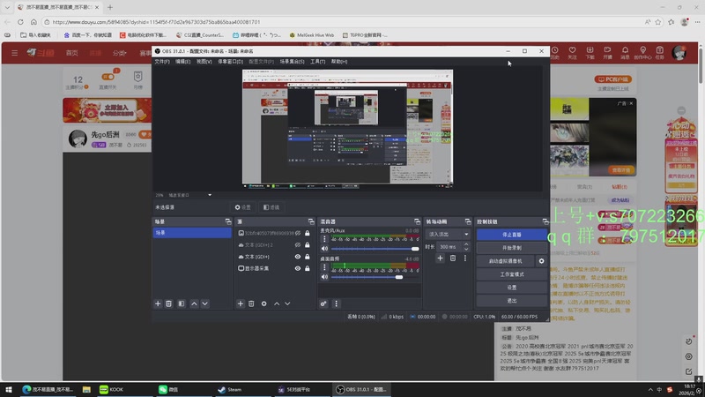Click the 退出 exit button in OBS
The height and width of the screenshot is (397, 705).
coord(512,301)
